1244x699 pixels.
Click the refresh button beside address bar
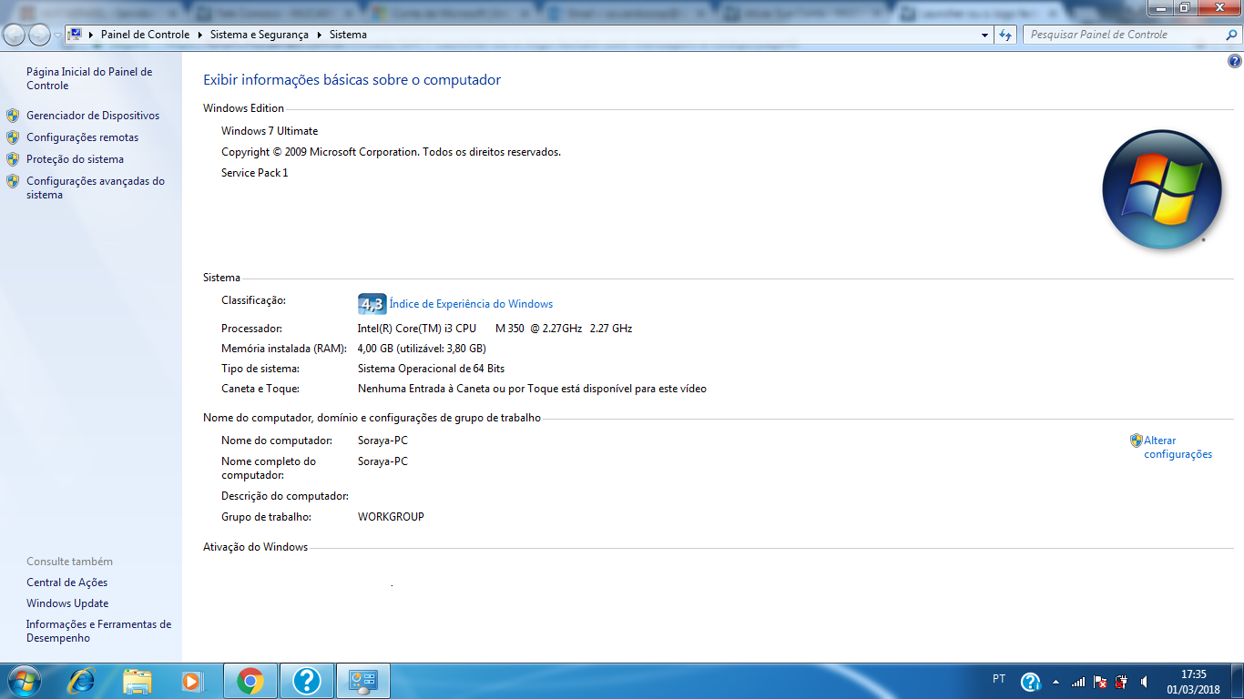(1005, 35)
